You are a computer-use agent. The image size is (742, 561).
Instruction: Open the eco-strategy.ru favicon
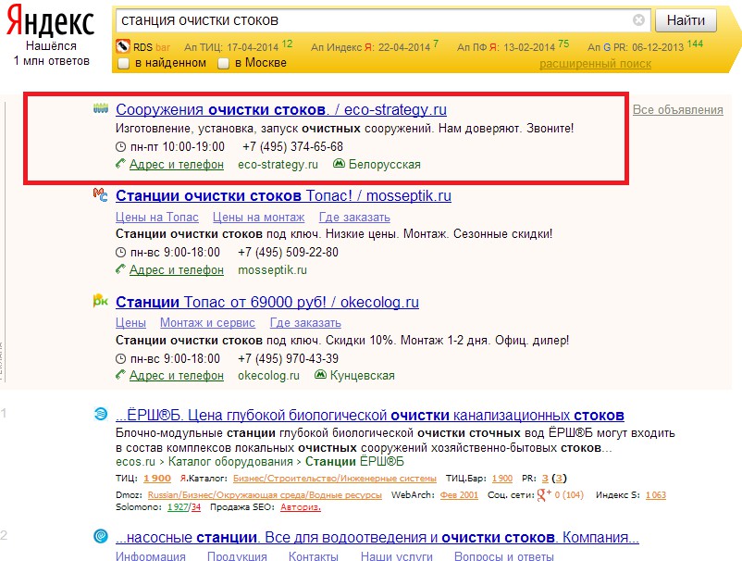[x=100, y=108]
